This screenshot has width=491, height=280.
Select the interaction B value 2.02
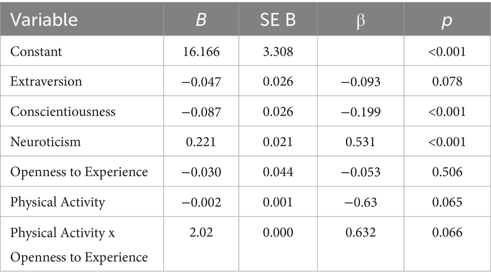[x=201, y=232]
